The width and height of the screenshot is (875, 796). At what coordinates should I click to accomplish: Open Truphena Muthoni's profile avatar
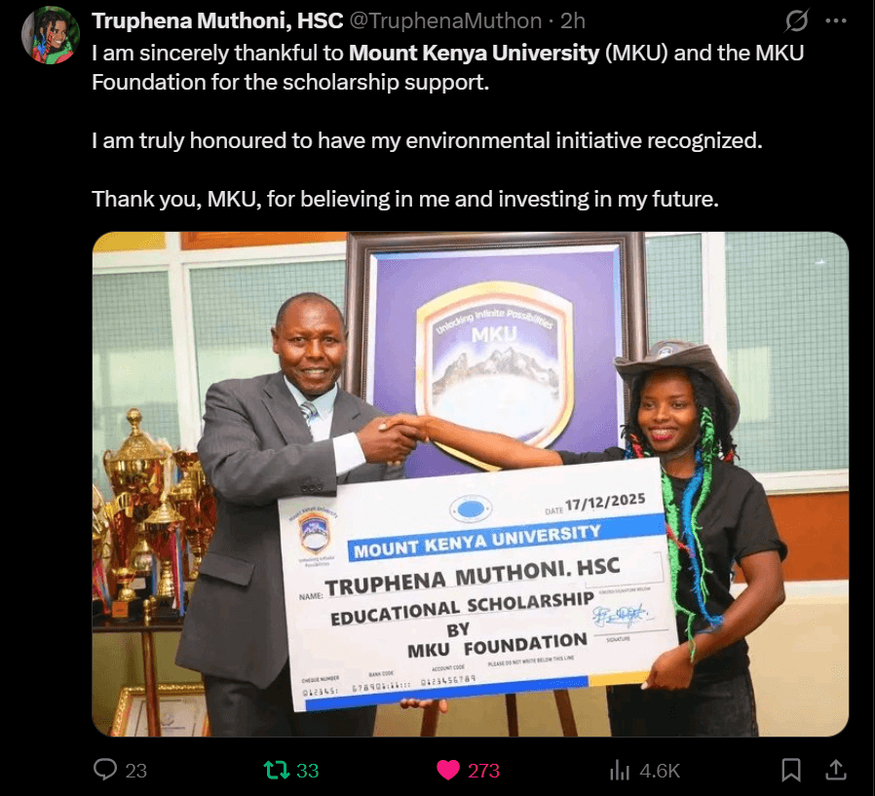pos(51,35)
